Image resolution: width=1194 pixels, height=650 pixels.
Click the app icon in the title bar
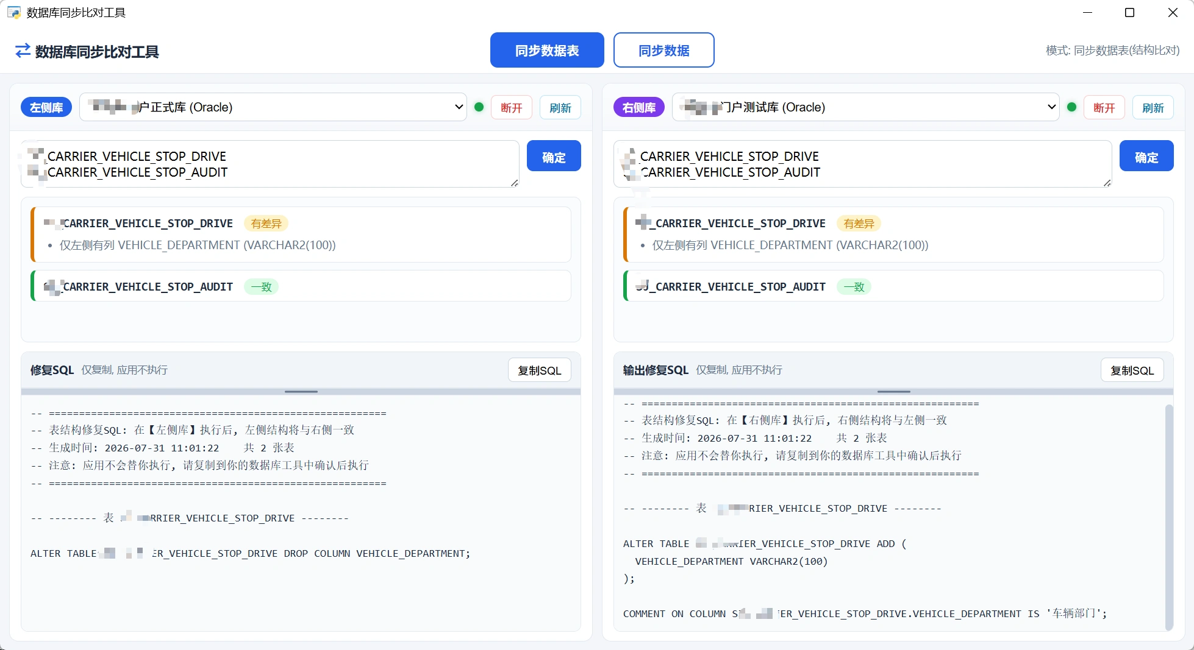click(13, 12)
